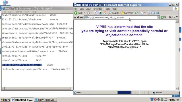
Task: Switch to Blocked by... taskbar button
Action: pos(22,100)
